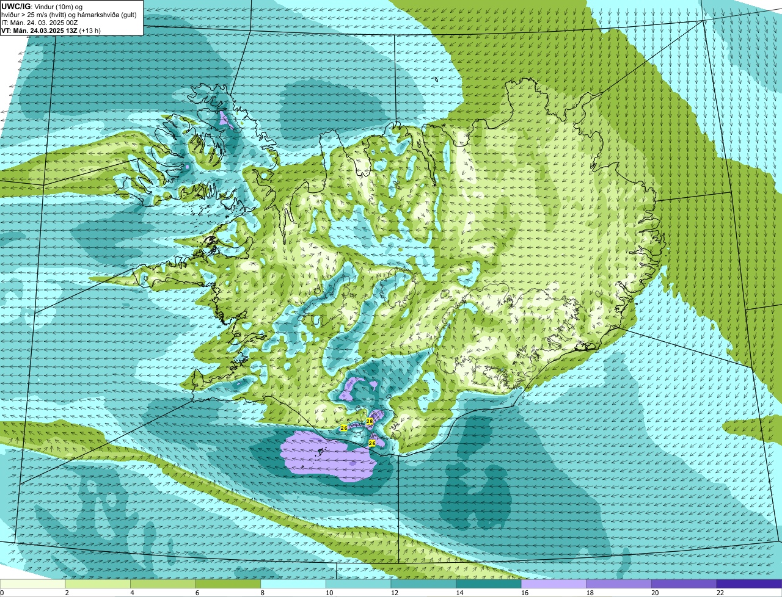Select the 0–2 m/s pale yellow legend swatch

coord(32,584)
